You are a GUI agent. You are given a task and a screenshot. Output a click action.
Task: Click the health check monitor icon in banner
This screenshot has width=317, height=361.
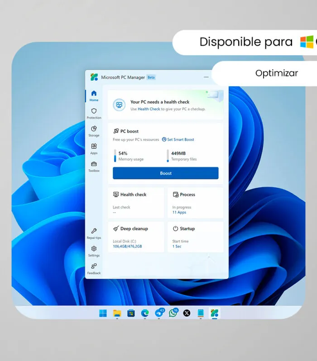(119, 105)
